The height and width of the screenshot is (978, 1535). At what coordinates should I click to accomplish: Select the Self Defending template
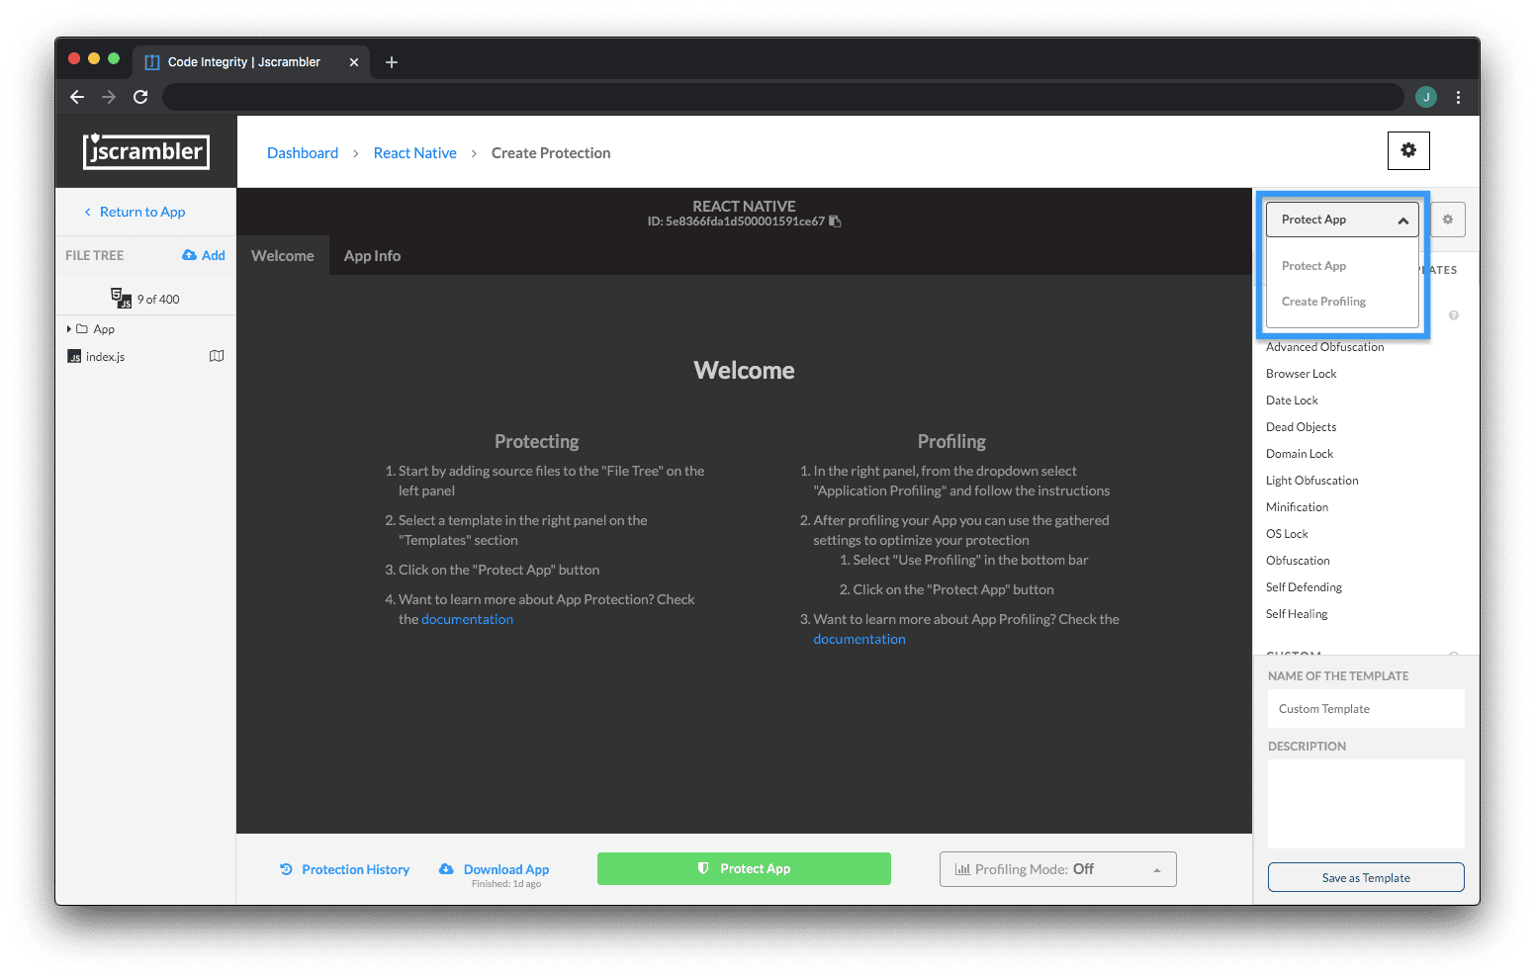tap(1305, 587)
